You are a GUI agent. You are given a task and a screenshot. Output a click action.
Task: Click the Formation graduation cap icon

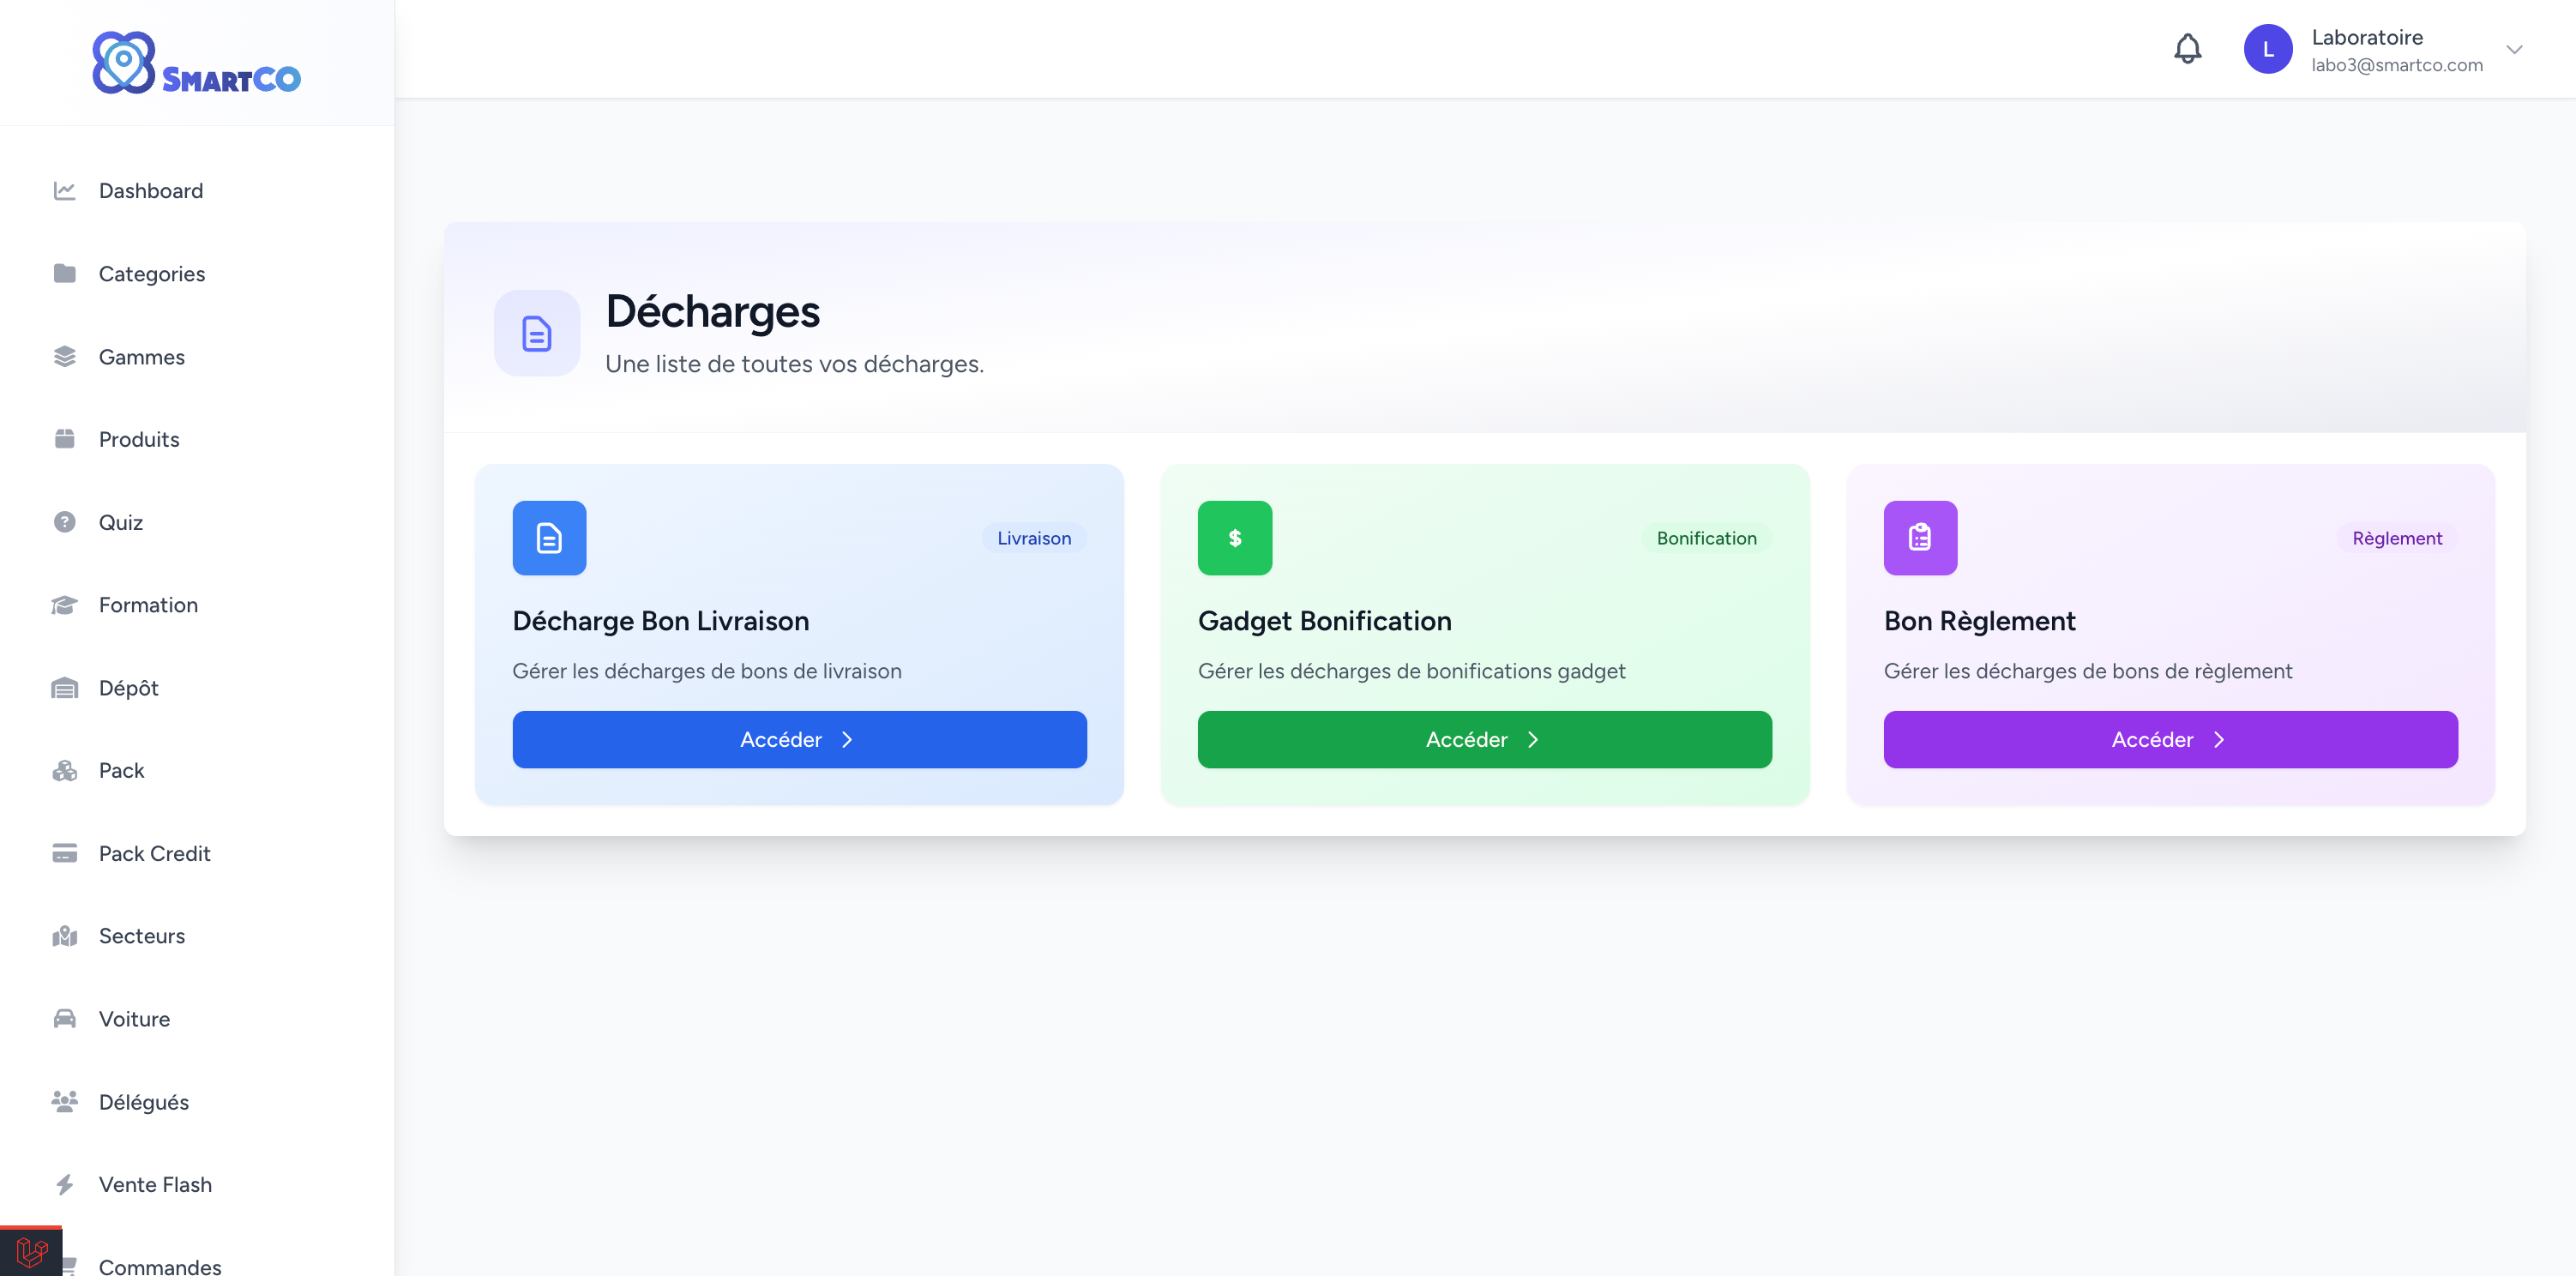click(65, 605)
